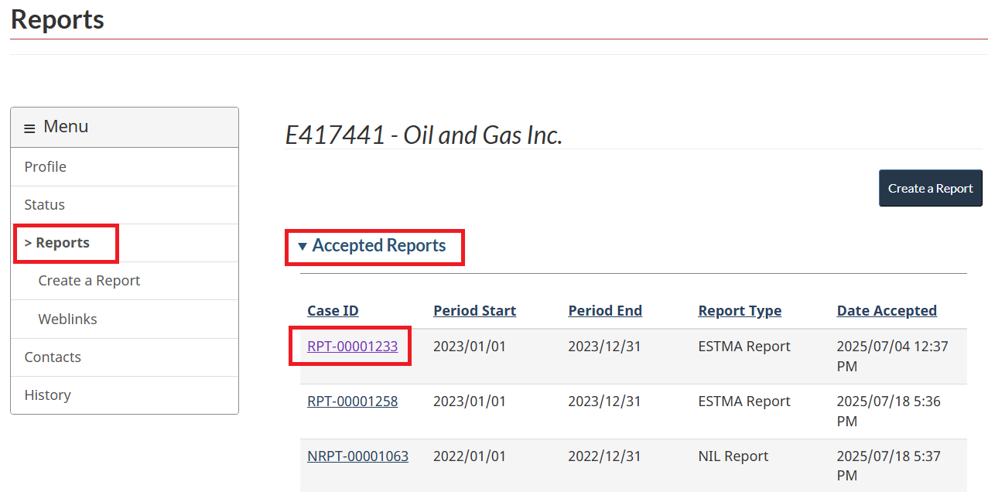Select Create a Report in the sidebar
The width and height of the screenshot is (988, 492).
[89, 280]
